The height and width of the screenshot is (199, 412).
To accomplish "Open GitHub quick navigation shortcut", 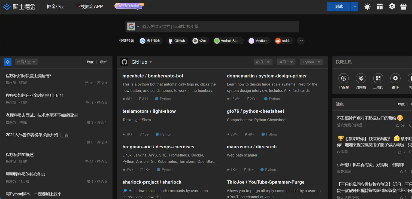I will pyautogui.click(x=177, y=41).
